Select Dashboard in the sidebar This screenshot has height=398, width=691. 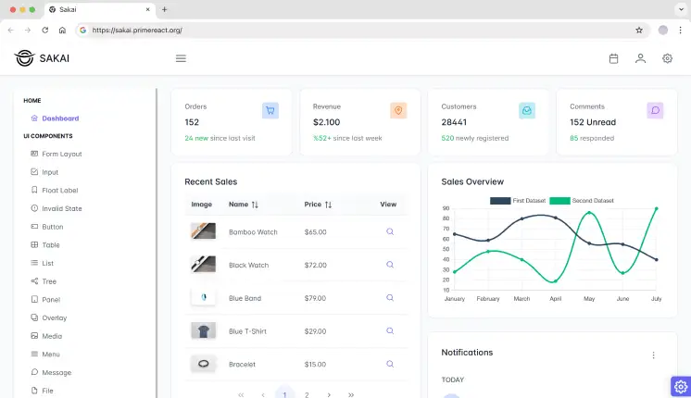[x=59, y=118]
